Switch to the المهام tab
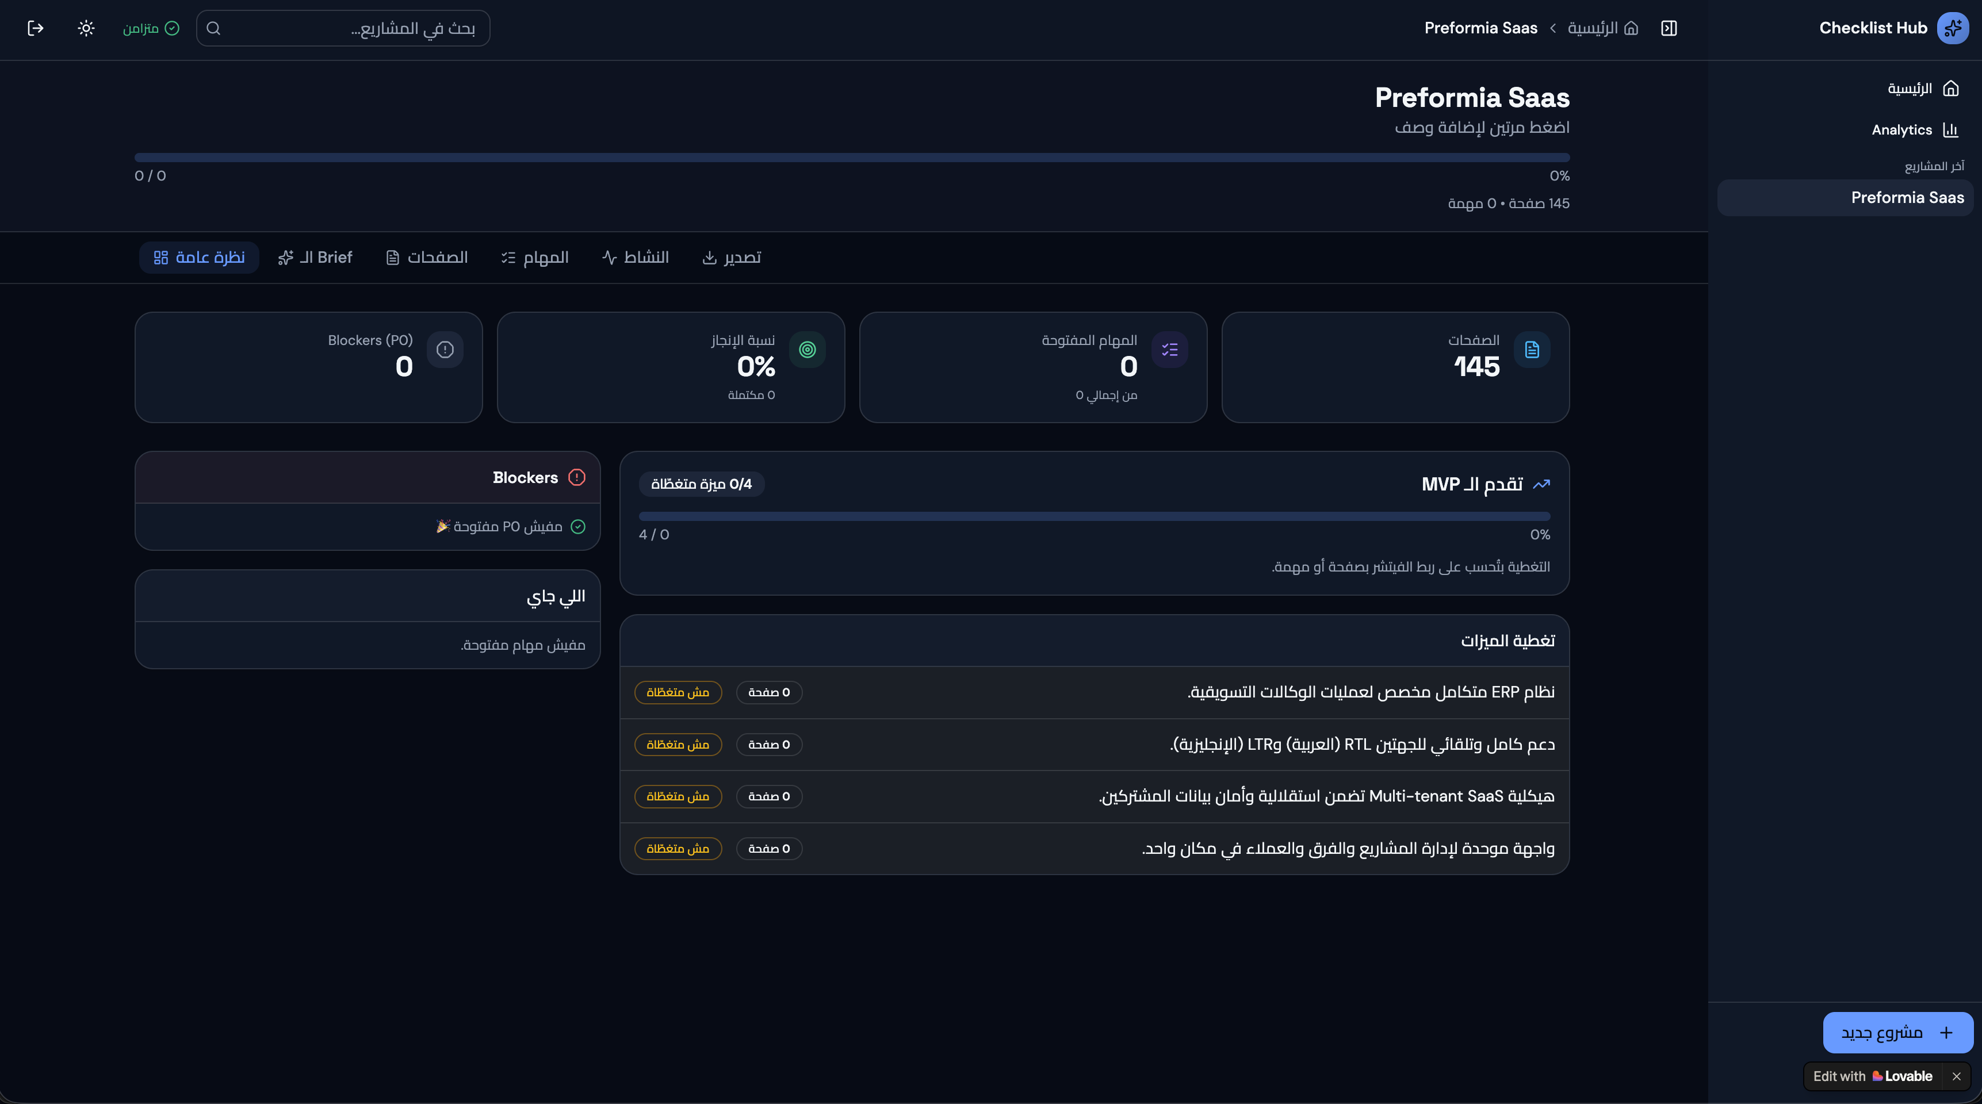Image resolution: width=1982 pixels, height=1104 pixels. tap(535, 258)
